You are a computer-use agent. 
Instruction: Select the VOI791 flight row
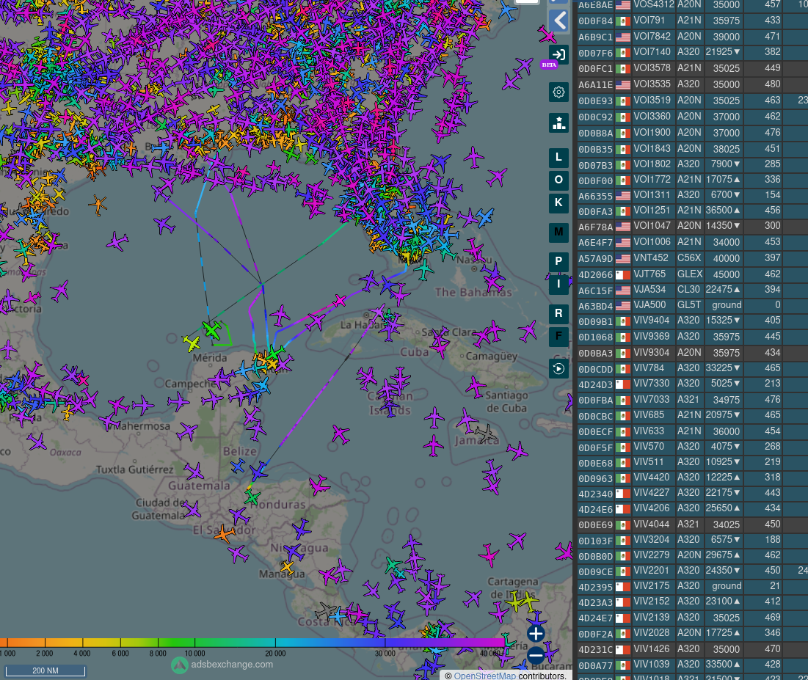[692, 21]
